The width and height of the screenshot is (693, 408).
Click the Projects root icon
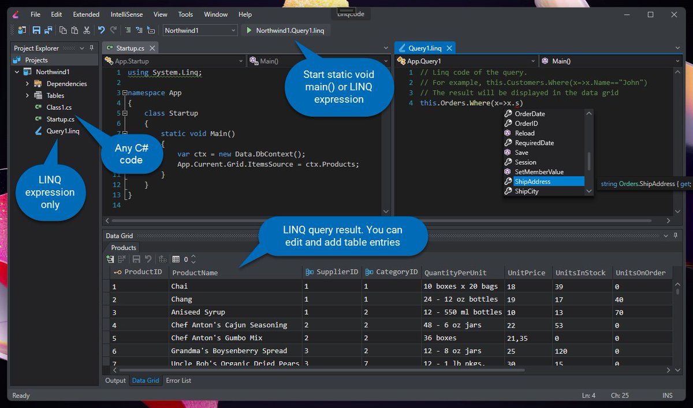(x=17, y=60)
